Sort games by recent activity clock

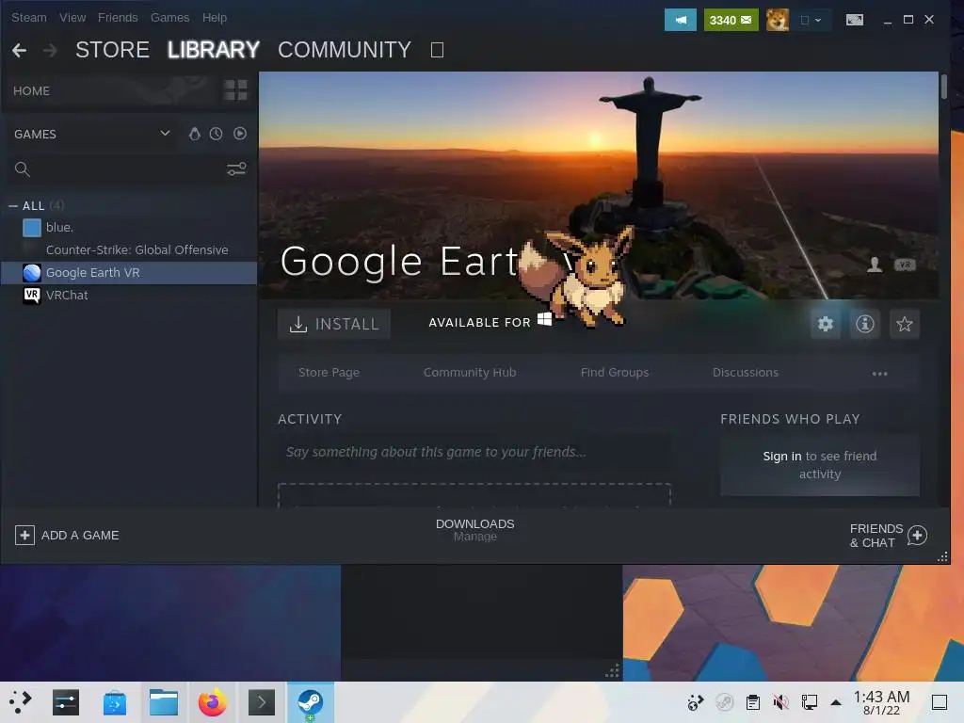point(216,134)
